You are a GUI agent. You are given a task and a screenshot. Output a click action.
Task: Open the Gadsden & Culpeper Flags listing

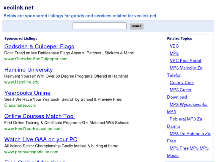(39, 46)
